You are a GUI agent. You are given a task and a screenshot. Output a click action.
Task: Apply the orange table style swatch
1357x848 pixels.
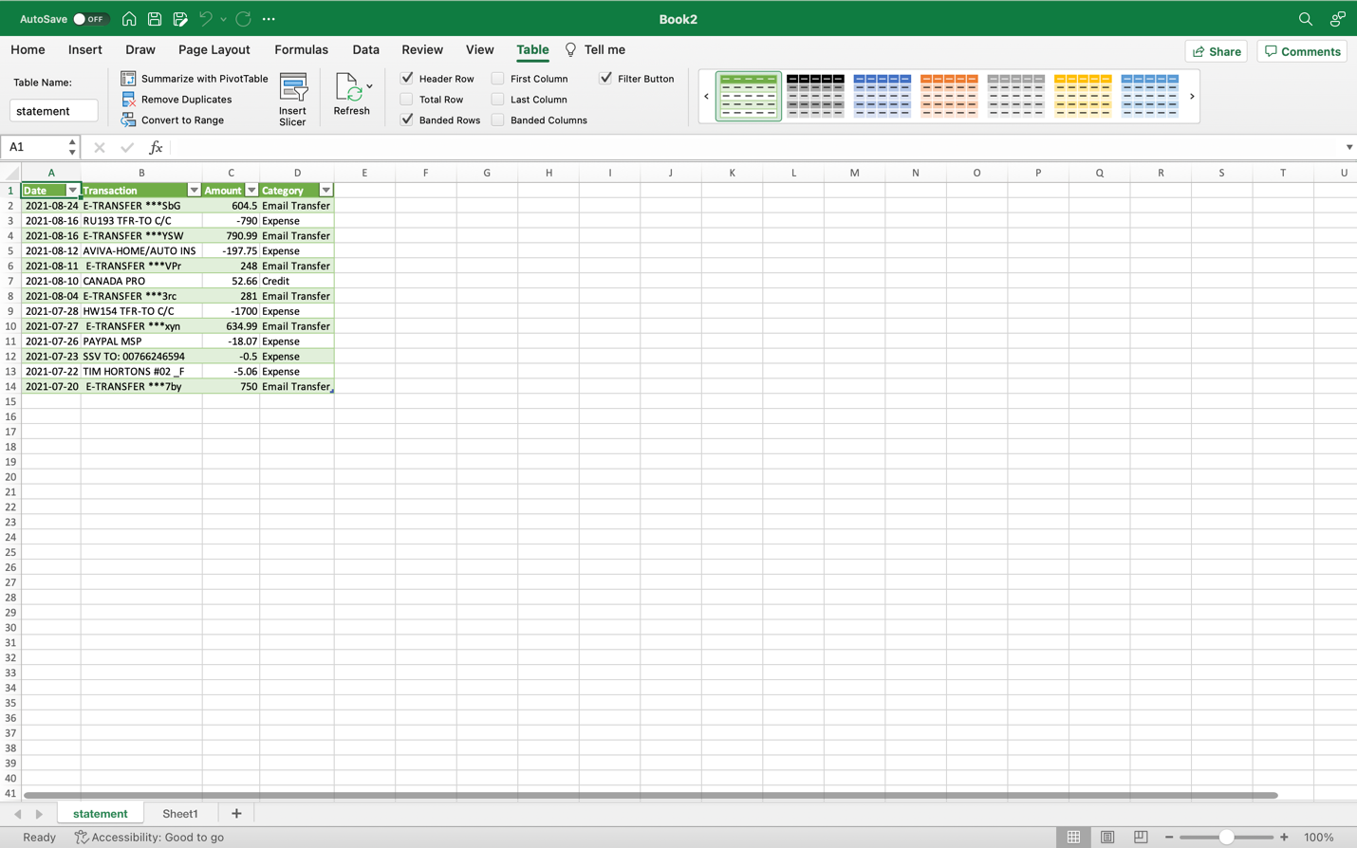pos(949,97)
